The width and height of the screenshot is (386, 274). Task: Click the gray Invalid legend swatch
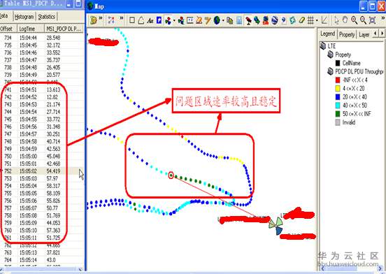pyautogui.click(x=338, y=122)
